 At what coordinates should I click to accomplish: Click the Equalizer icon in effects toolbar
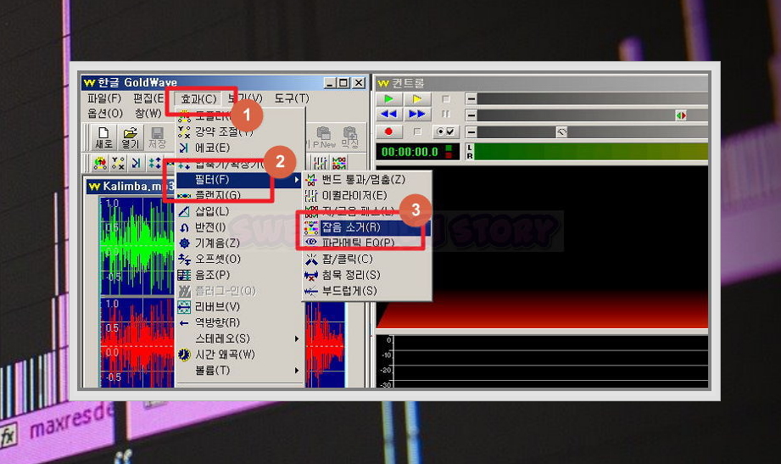coord(320,163)
